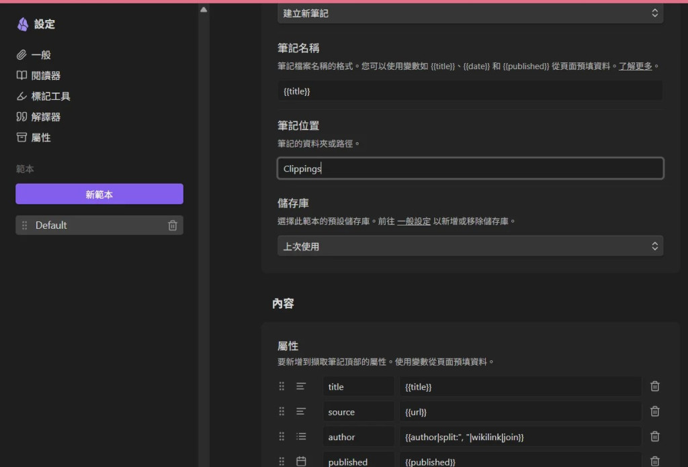
Task: Click the drag handle of the source property
Action: [x=282, y=411]
